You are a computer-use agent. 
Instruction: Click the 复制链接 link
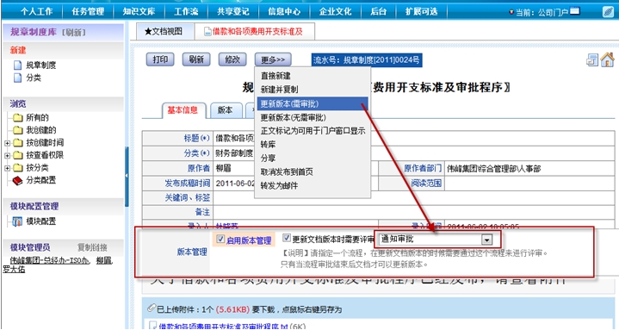coord(92,248)
